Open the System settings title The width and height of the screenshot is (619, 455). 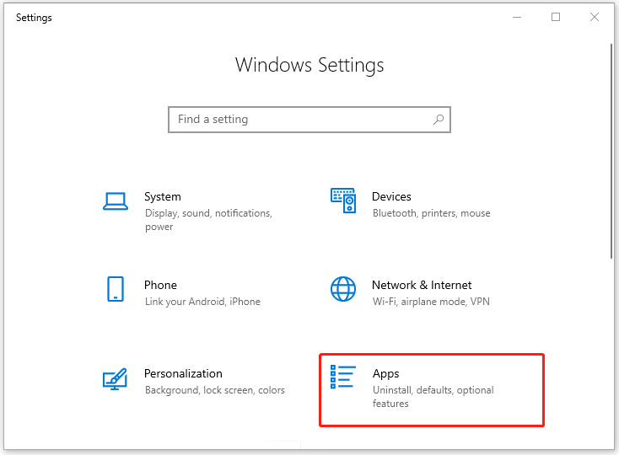tap(163, 197)
